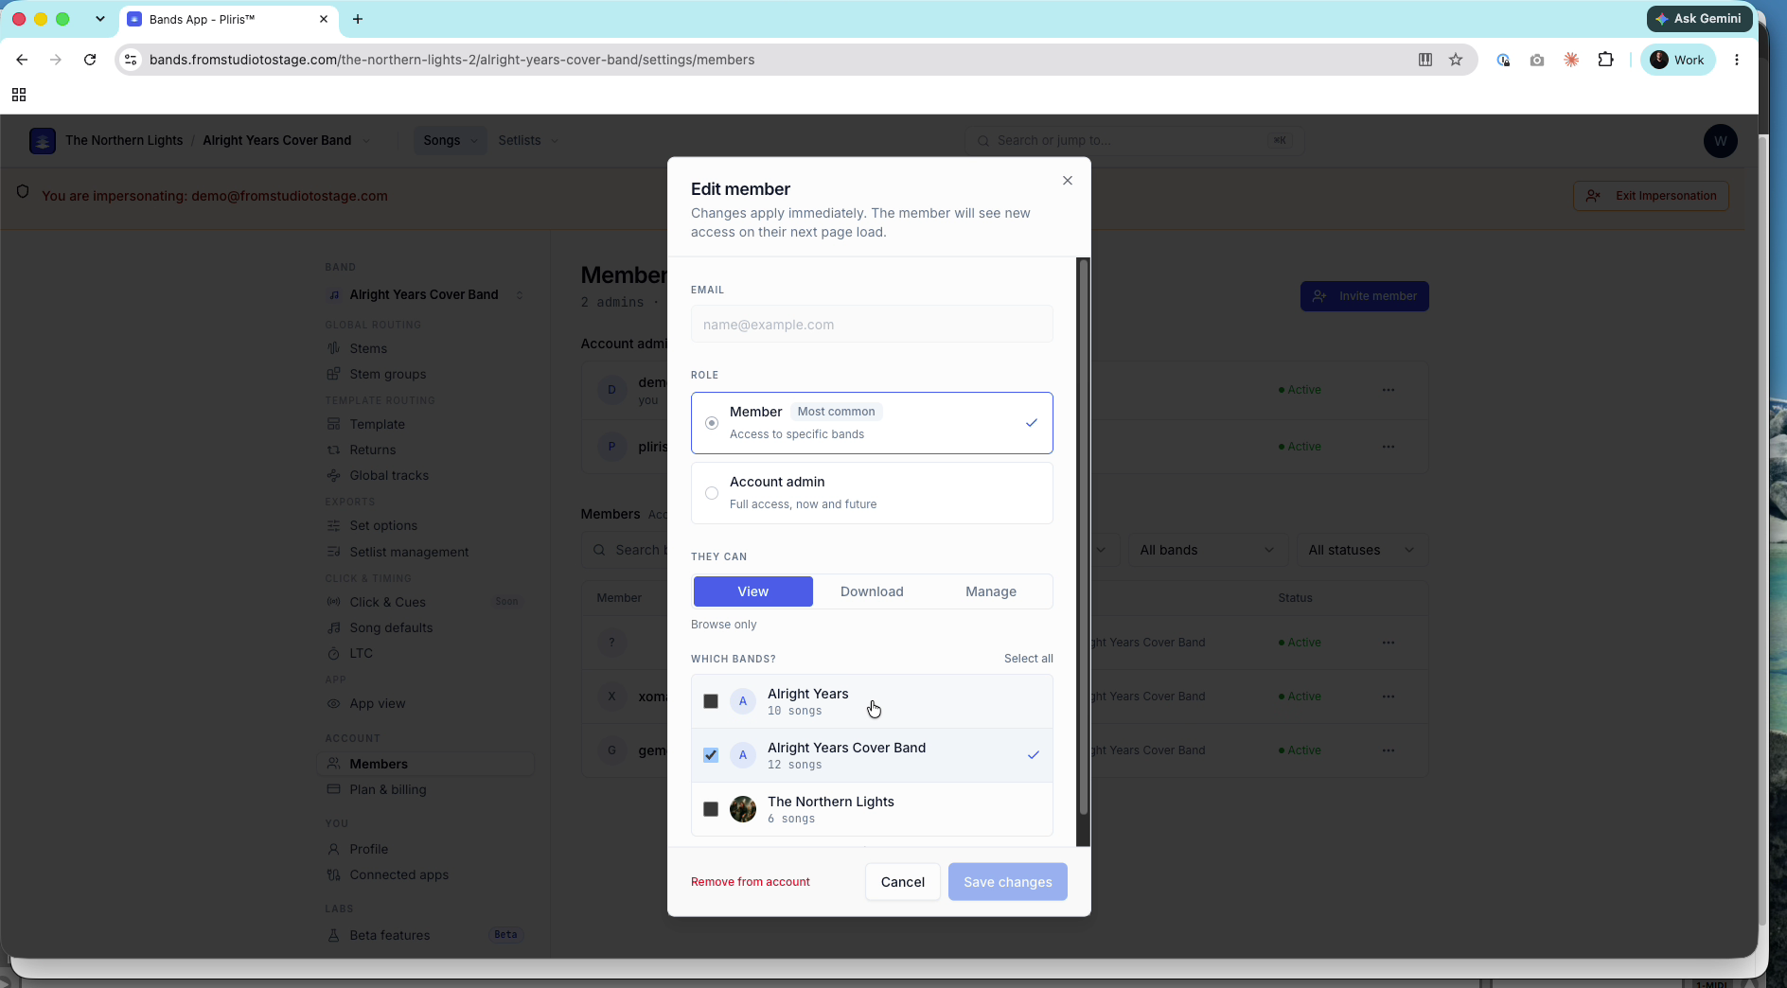Open more options for xom member row

[1389, 697]
